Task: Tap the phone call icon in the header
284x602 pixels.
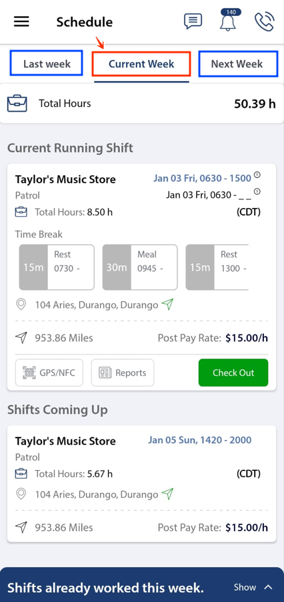Action: (264, 21)
